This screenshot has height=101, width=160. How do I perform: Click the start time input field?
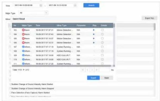tap(28, 5)
